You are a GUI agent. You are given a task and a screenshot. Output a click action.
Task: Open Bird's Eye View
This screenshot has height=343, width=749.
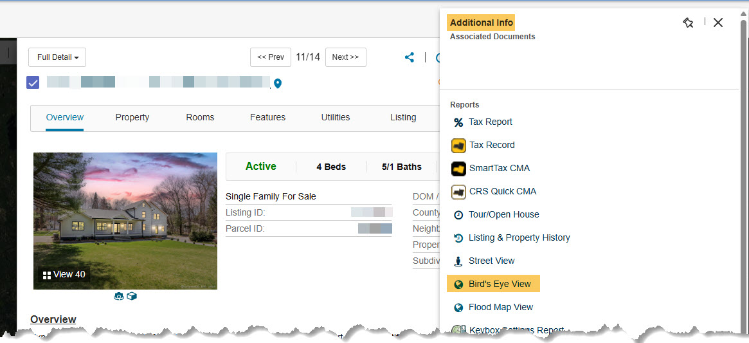click(500, 284)
